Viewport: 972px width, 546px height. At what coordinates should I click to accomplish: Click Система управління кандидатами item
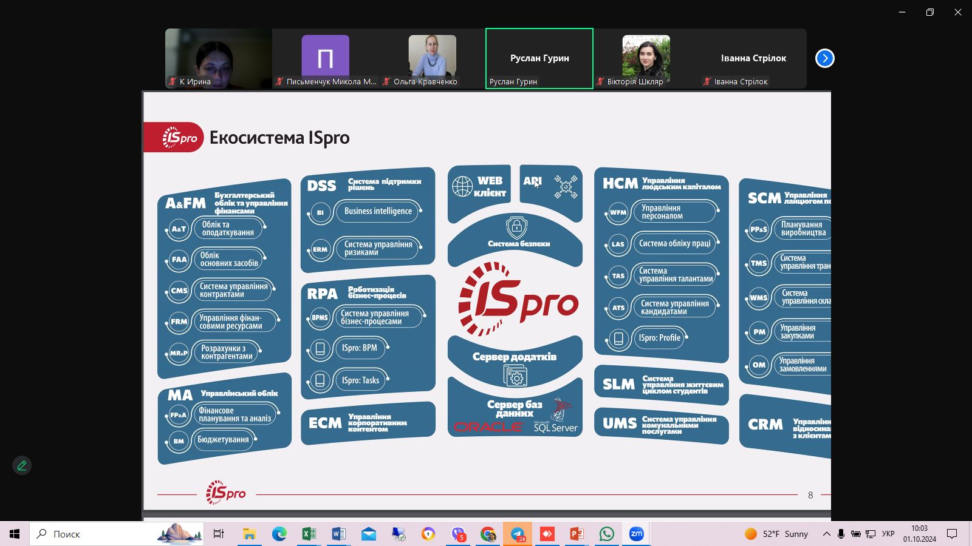(x=676, y=308)
